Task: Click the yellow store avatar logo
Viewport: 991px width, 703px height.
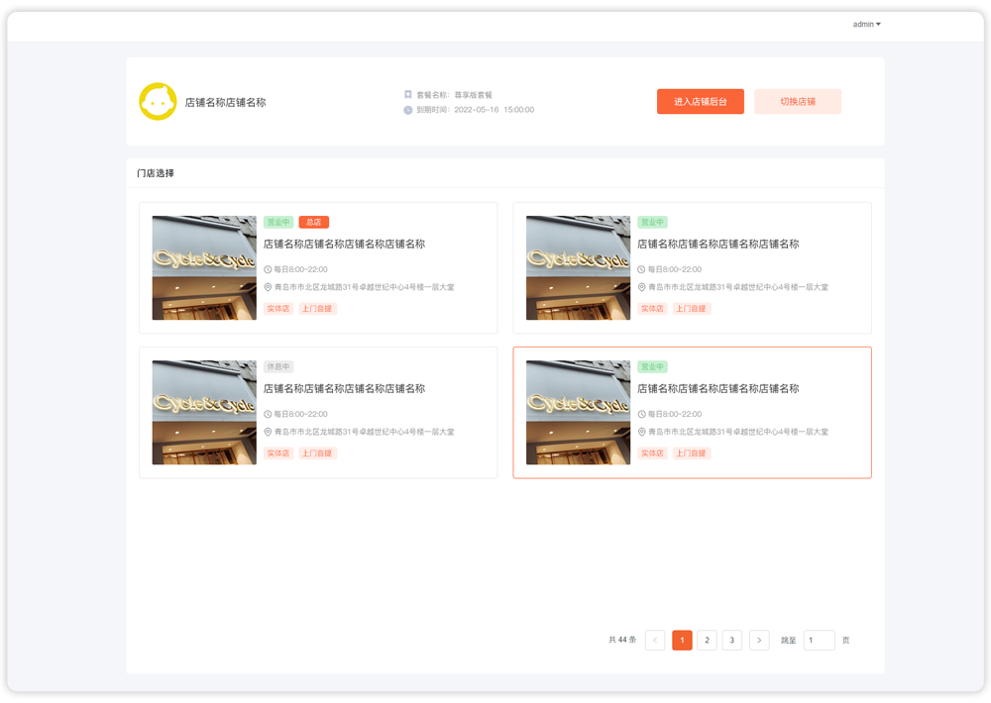Action: click(x=158, y=102)
